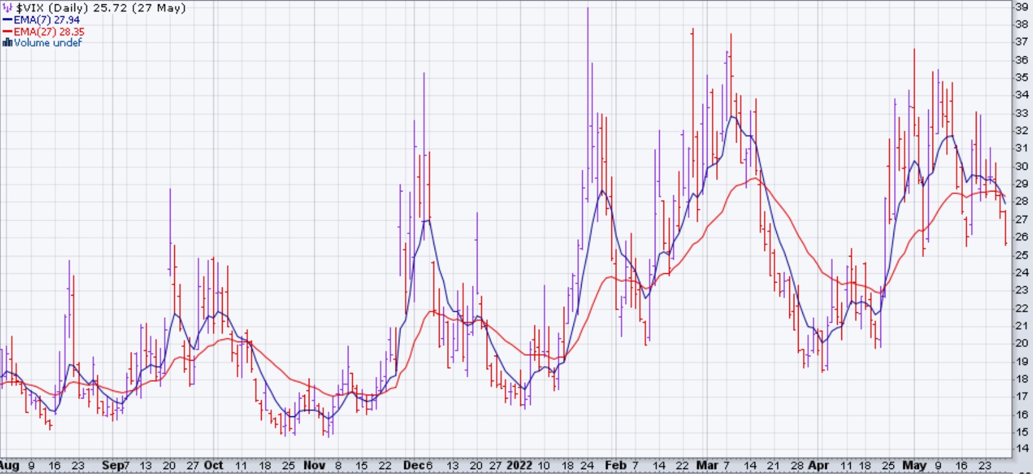
Task: Click the volume bars icon in legend
Action: pos(7,43)
